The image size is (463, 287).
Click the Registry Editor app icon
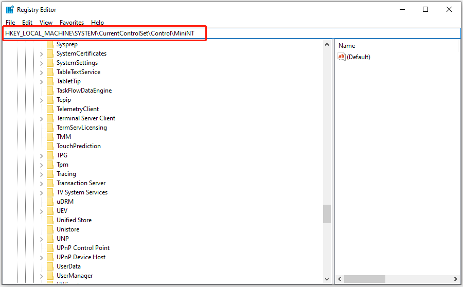pos(10,9)
